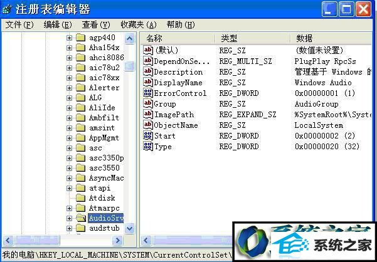This screenshot has width=377, height=262.
Task: Click the ErrorControl DWORD value icon
Action: click(148, 93)
